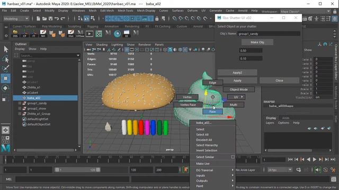Click Make Obj in the Shatter UI
Viewport: 339px width, 190px height.
257,42
